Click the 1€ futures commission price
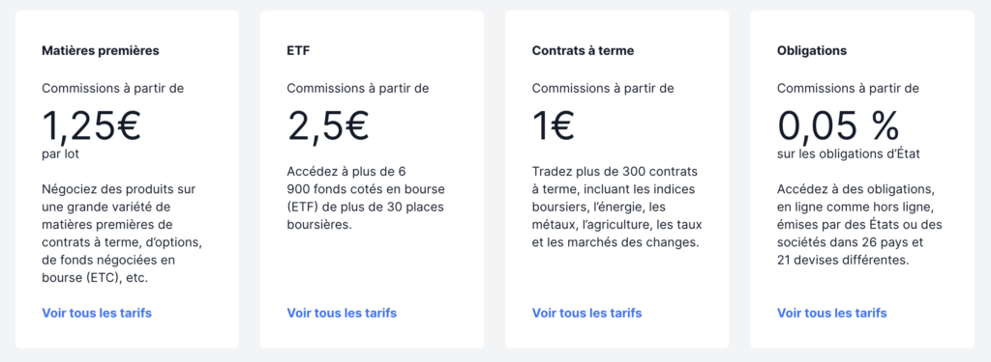 tap(555, 125)
